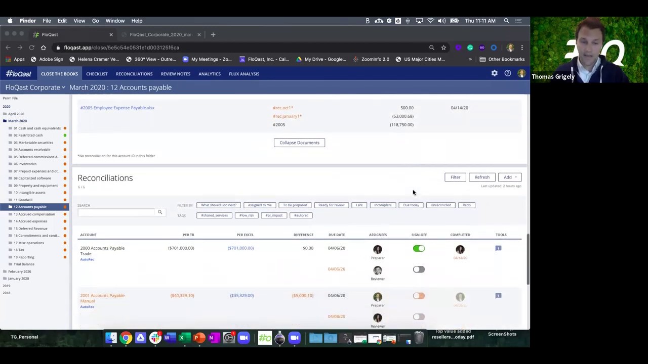Open FloQast user profile avatar
Viewport: 648px width, 364px height.
521,74
